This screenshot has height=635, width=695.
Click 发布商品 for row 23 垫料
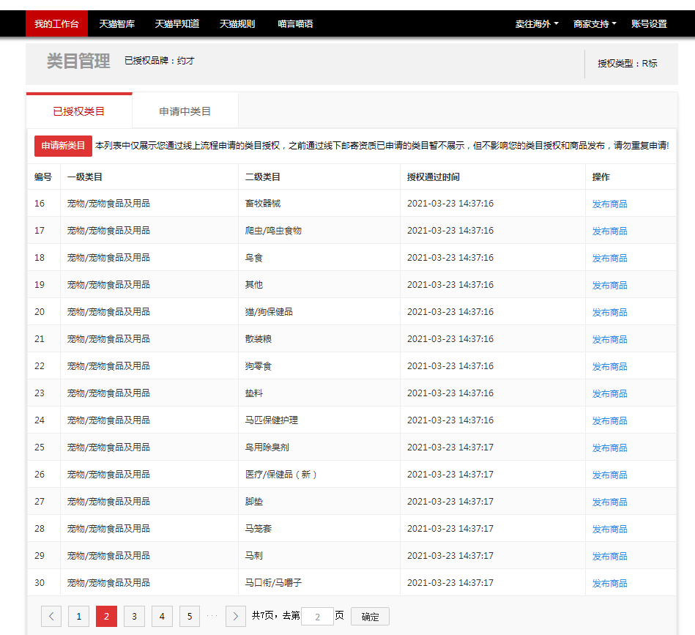tap(610, 393)
